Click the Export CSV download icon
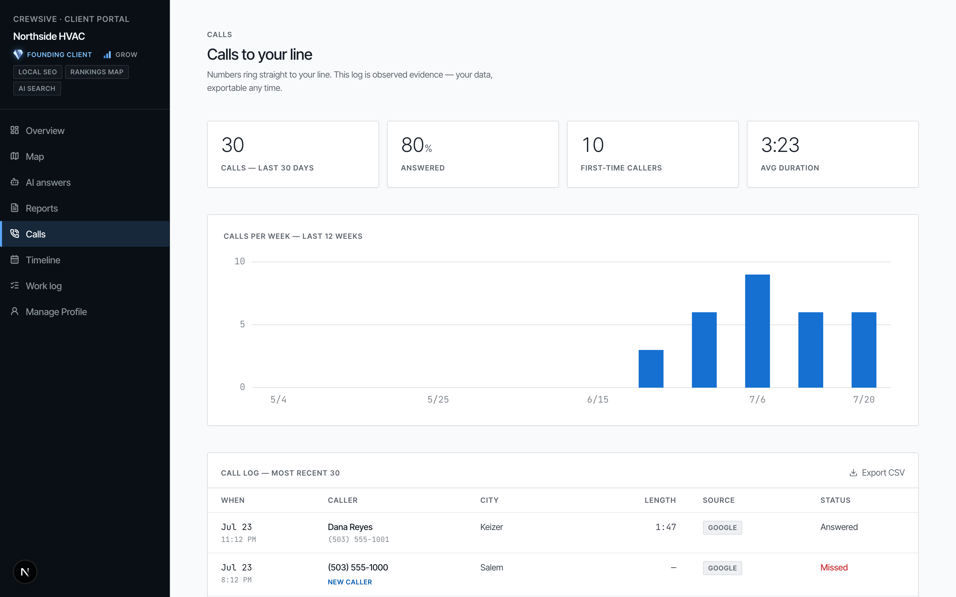Viewport: 956px width, 597px height. coord(853,473)
